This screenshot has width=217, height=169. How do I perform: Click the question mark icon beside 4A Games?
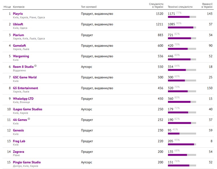point(29,119)
